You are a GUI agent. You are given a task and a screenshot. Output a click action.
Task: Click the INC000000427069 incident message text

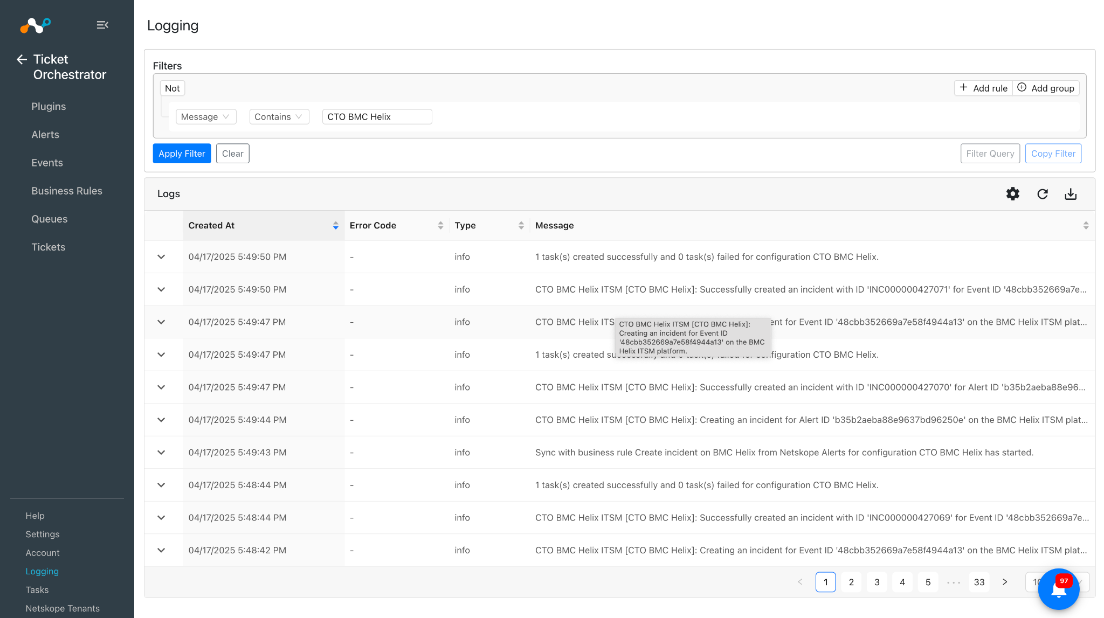(x=812, y=518)
